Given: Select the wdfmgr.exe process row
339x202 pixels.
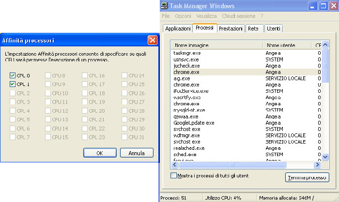Looking at the screenshot, I should pyautogui.click(x=247, y=135).
